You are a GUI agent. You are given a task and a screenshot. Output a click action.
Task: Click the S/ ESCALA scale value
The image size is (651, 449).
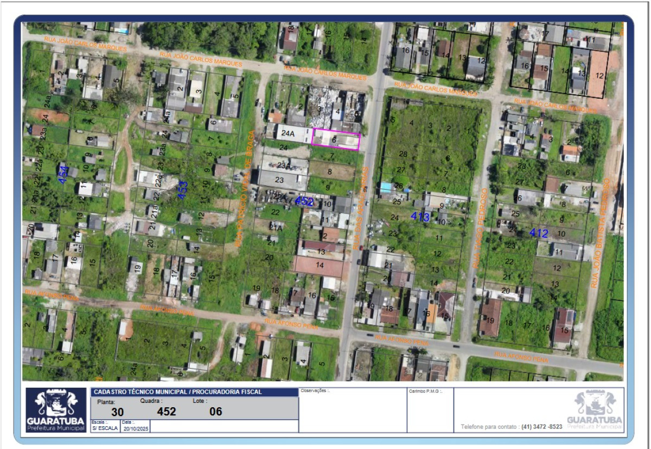pyautogui.click(x=105, y=428)
